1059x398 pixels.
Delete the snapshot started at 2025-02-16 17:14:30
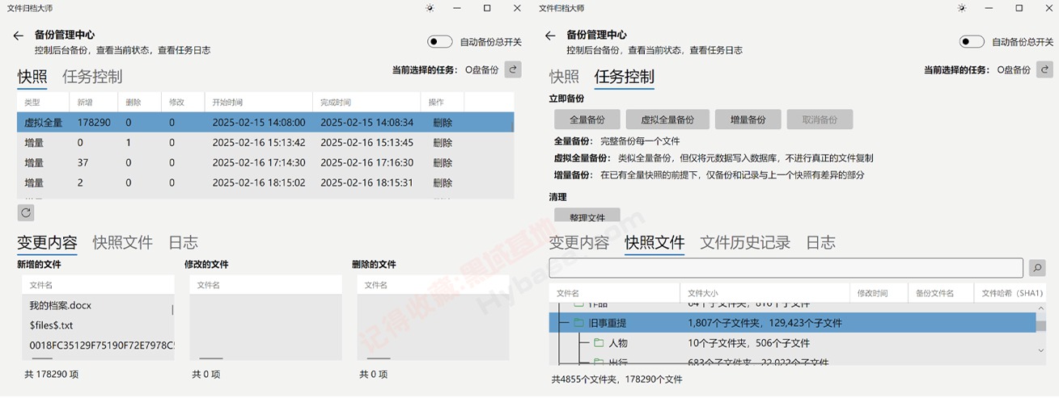click(x=443, y=163)
